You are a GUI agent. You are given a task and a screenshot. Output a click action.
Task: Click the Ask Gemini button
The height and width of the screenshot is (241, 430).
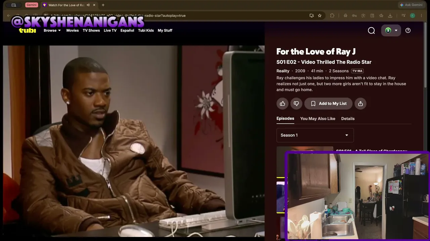click(411, 5)
